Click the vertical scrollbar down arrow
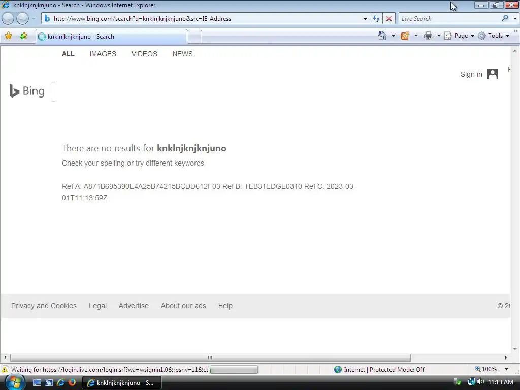 (515, 349)
